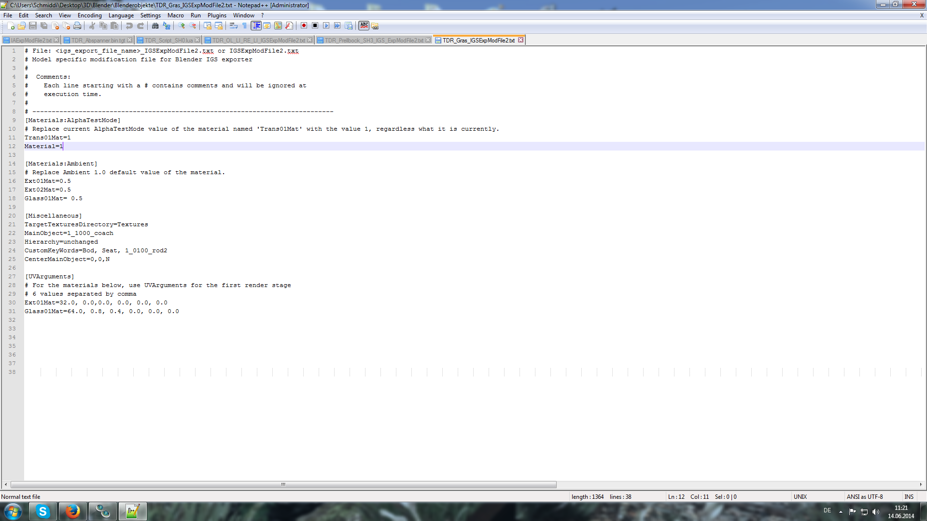
Task: Open Firefox from the taskbar
Action: 73,511
